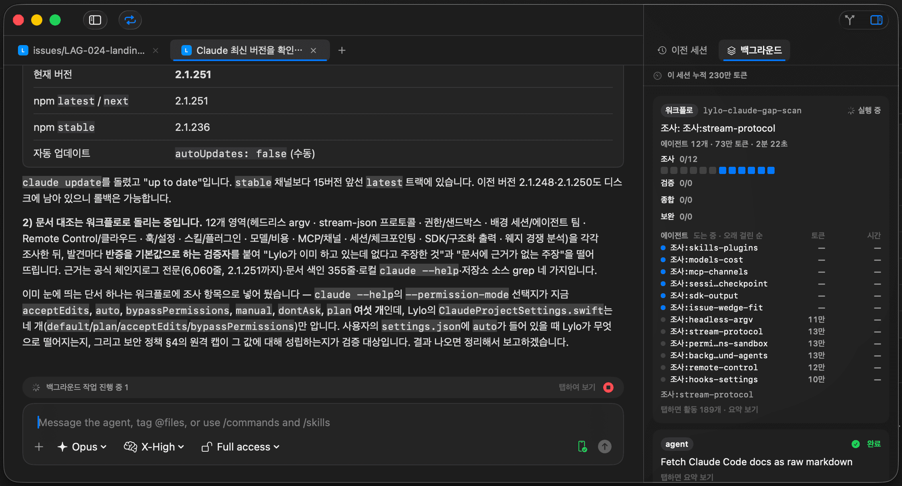Click the background task spinner icon
The image size is (902, 486).
36,387
